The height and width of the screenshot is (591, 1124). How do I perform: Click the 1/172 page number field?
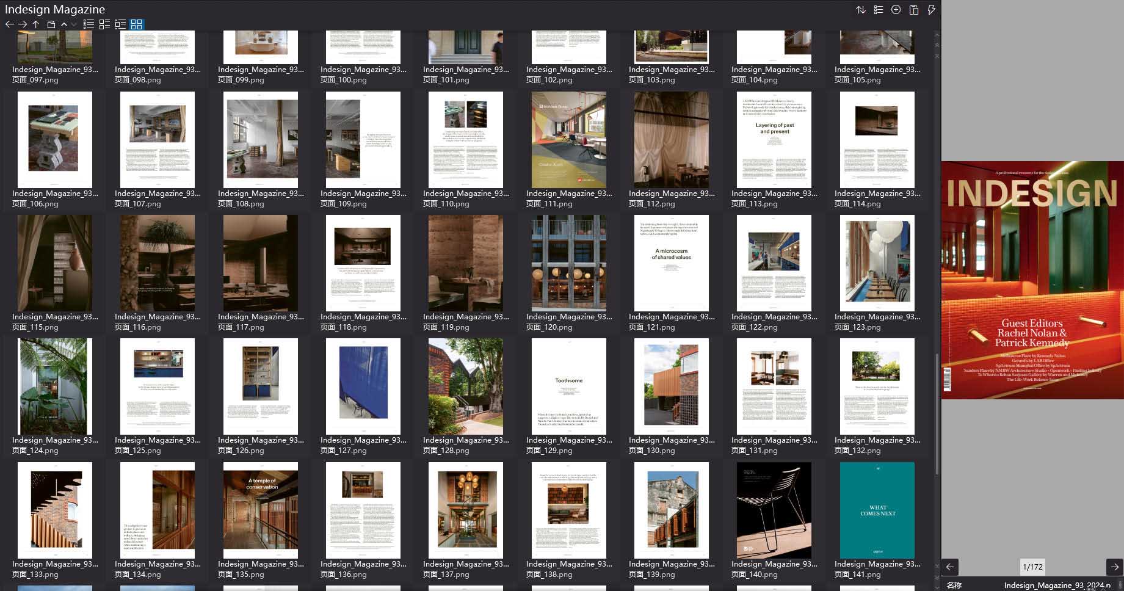1032,567
